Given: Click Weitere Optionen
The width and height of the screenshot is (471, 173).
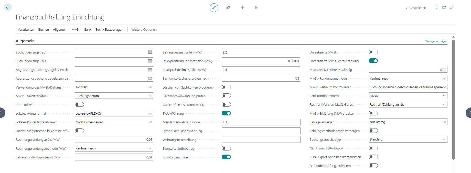Looking at the screenshot, I should pos(144,29).
